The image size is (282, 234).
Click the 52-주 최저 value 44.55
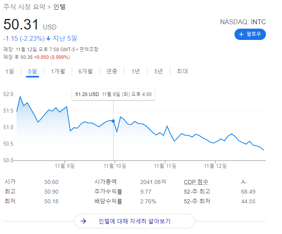248,201
